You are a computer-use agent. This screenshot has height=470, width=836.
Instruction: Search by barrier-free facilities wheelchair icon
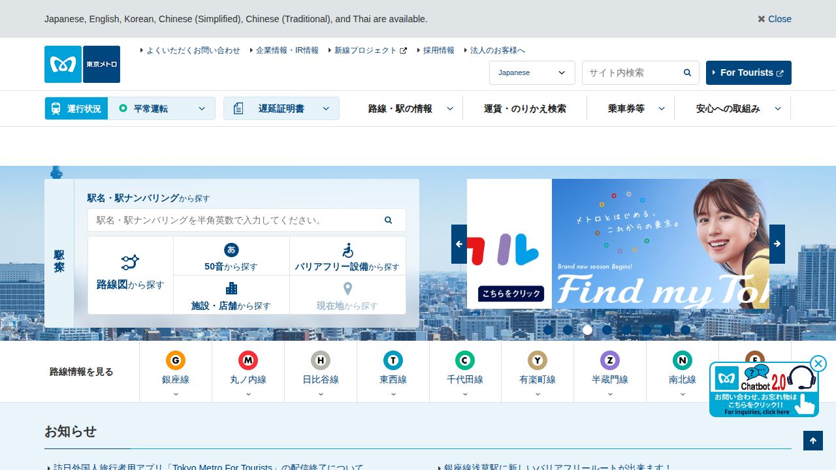tap(347, 251)
